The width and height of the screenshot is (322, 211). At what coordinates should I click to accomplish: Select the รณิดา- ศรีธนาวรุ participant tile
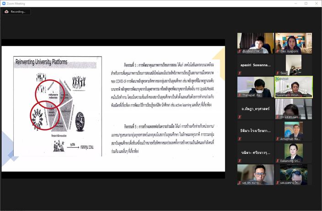[x=256, y=153]
